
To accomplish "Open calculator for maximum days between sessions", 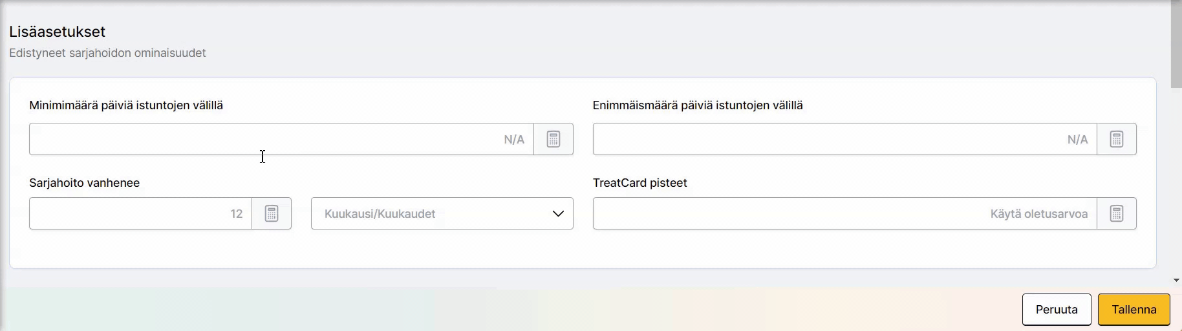I will pos(1117,139).
